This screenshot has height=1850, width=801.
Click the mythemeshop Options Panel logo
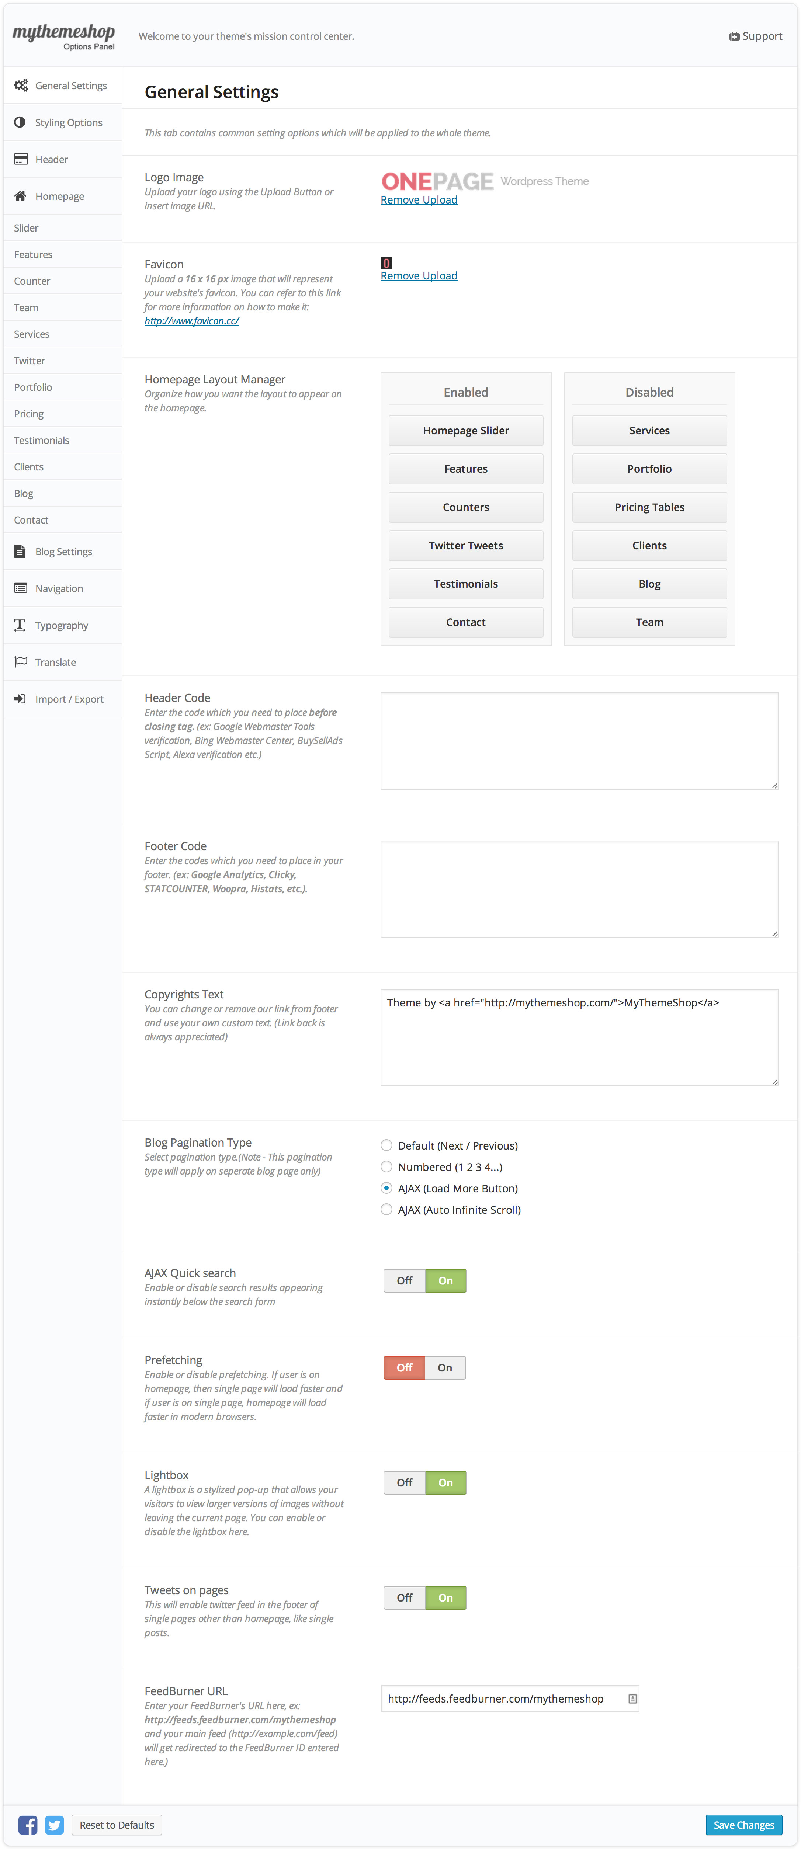[64, 36]
